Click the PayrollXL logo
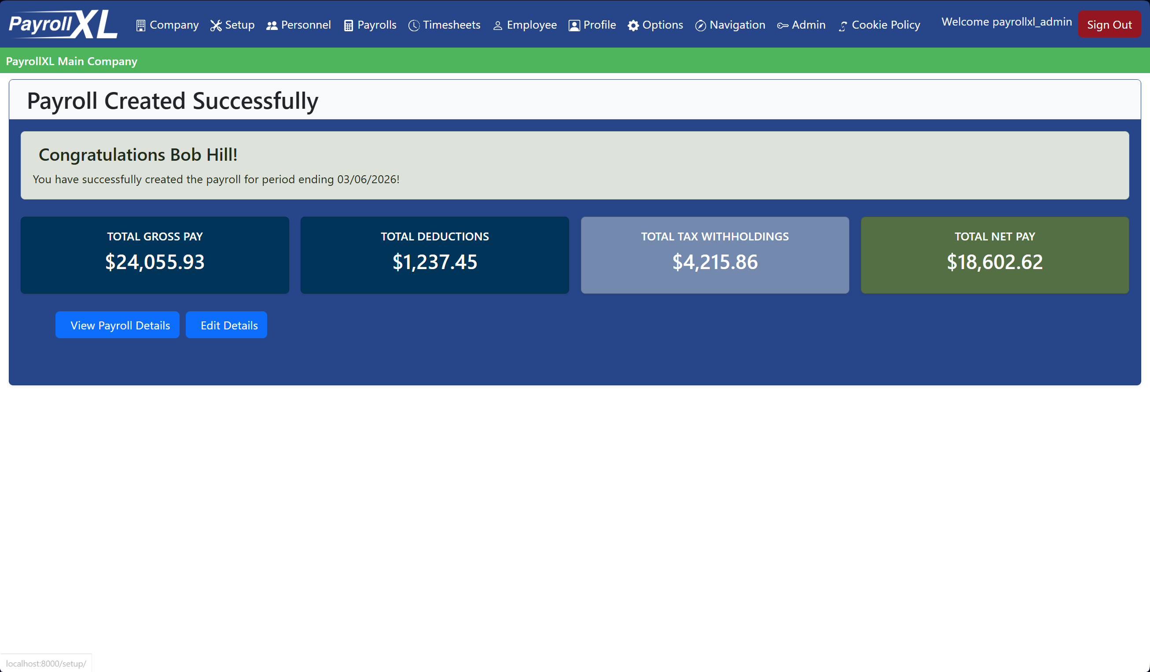The width and height of the screenshot is (1150, 672). click(63, 24)
